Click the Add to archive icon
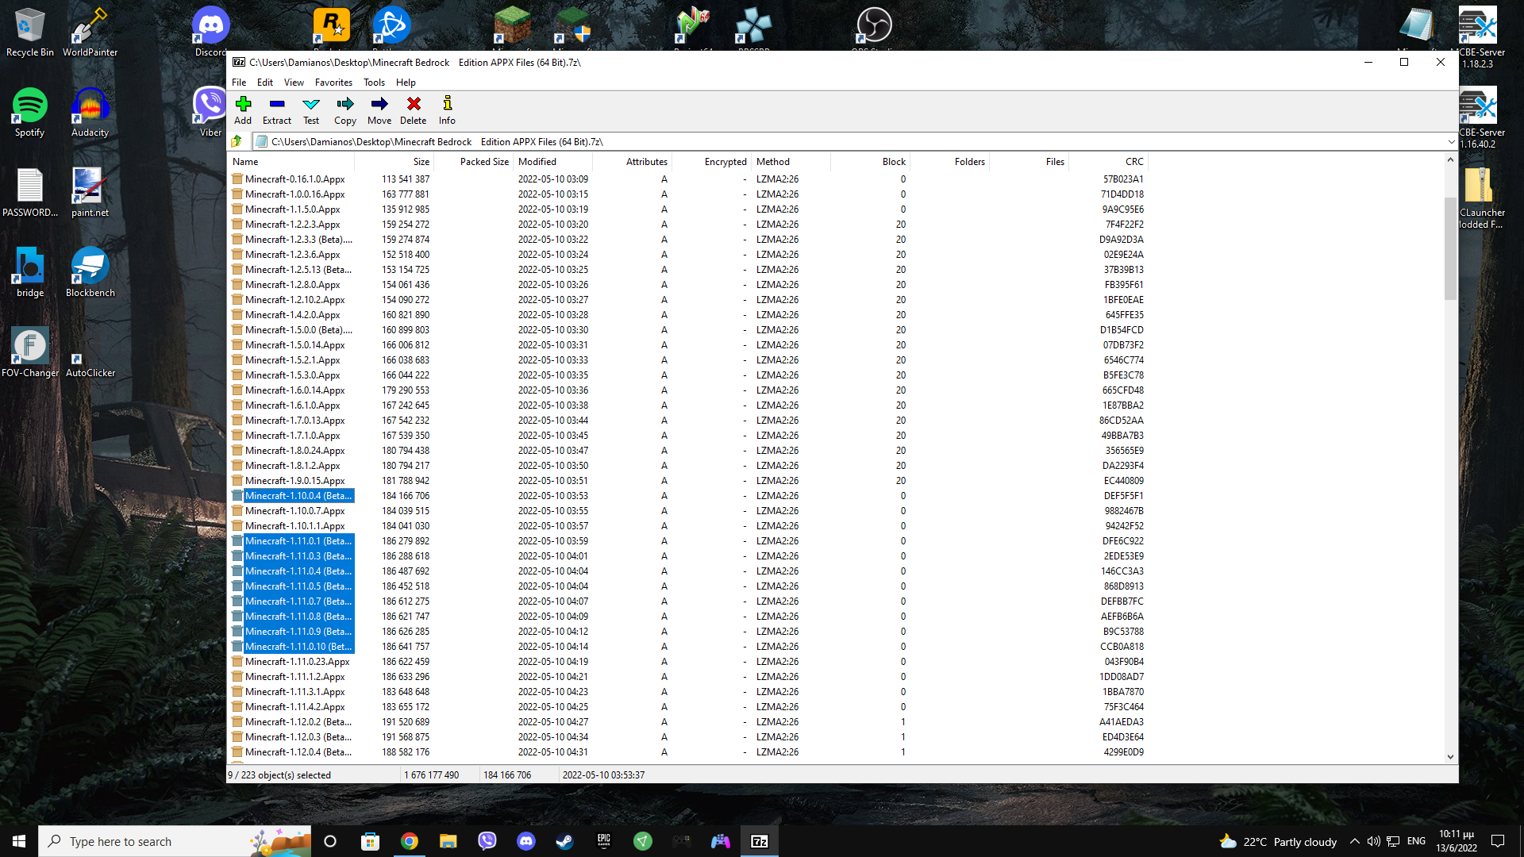This screenshot has width=1524, height=857. coord(243,110)
